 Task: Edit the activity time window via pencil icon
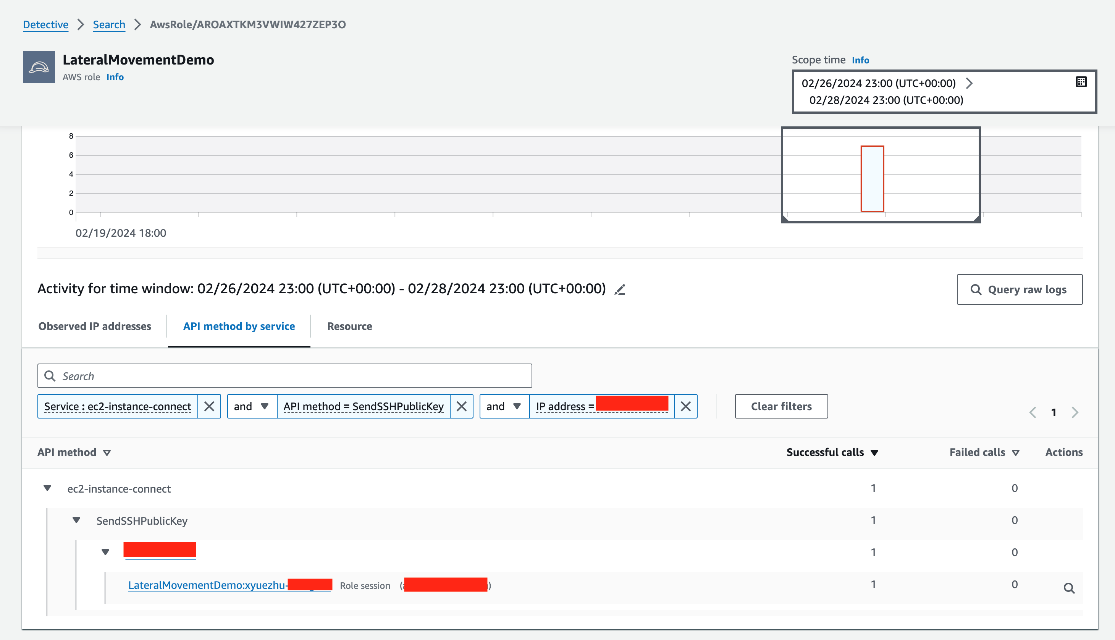tap(620, 289)
